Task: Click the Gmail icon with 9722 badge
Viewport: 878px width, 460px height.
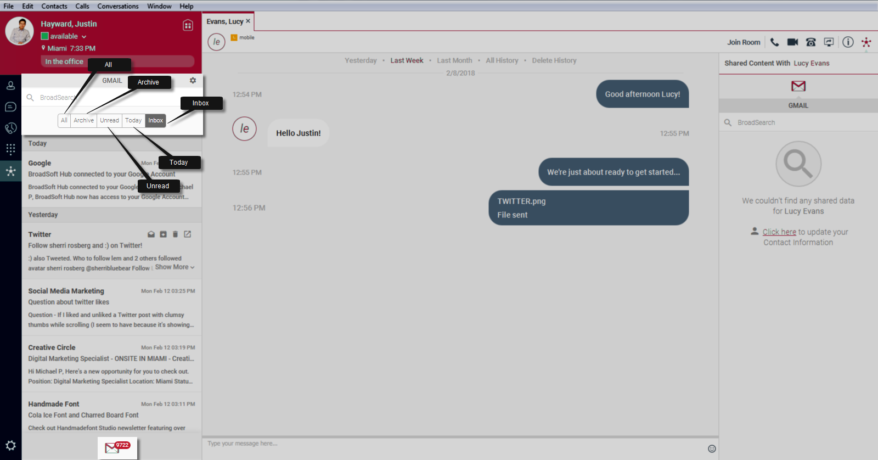Action: point(117,448)
